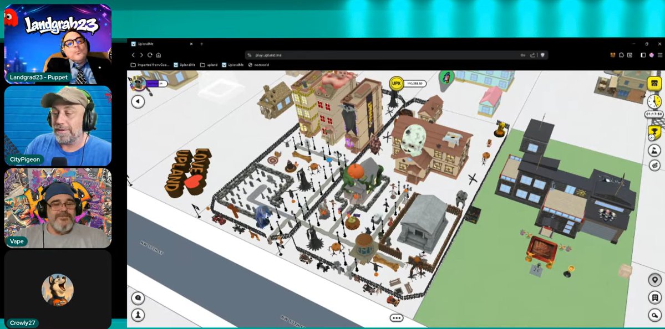This screenshot has width=665, height=329.
Task: Open the building properties icon at bottom right
Action: point(655,297)
